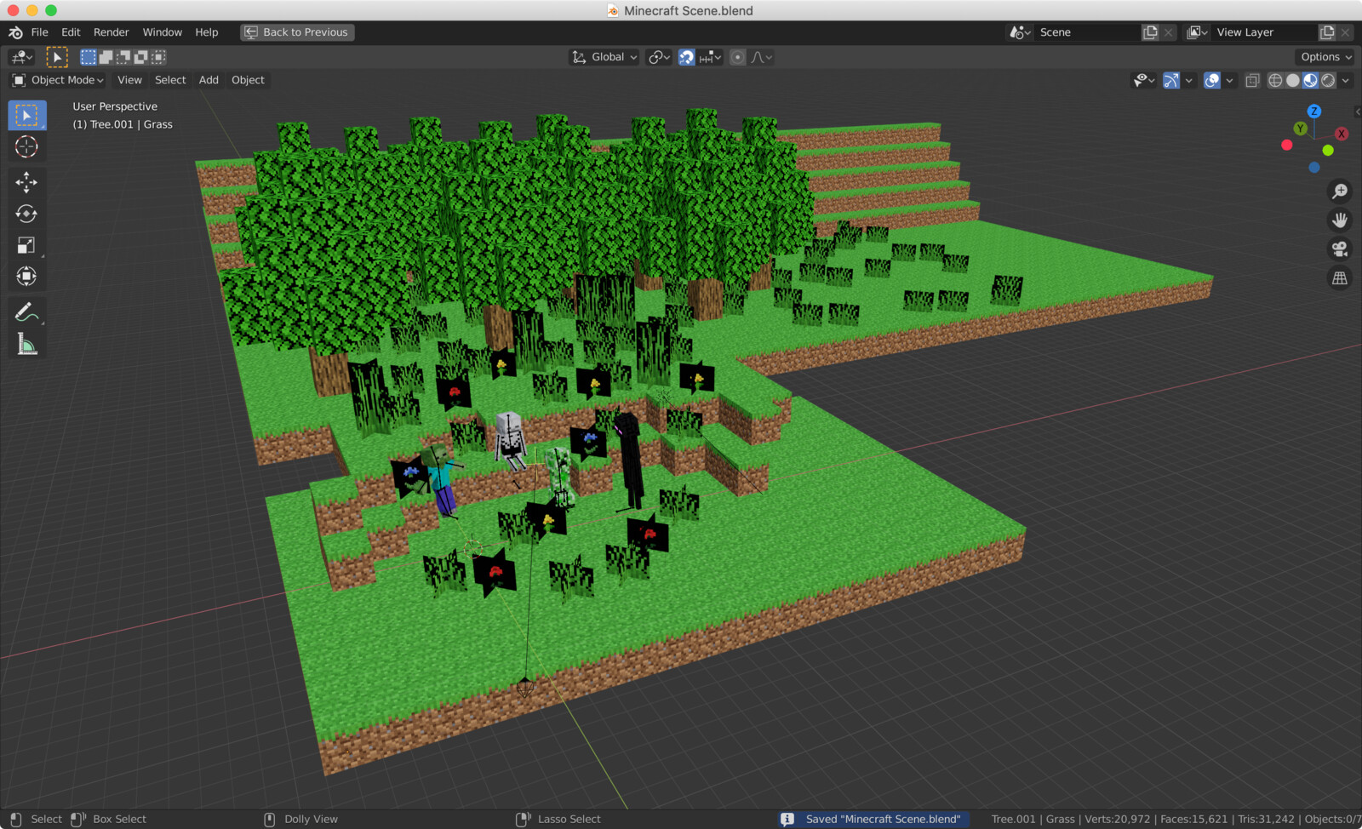Screen dimensions: 1362x829
Task: Click the new scene duplicate icon
Action: pos(1150,32)
